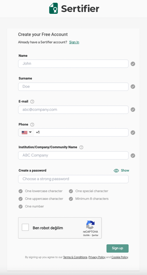The image size is (147, 275).
Task: Click into the Name input field
Action: [x=73, y=64]
